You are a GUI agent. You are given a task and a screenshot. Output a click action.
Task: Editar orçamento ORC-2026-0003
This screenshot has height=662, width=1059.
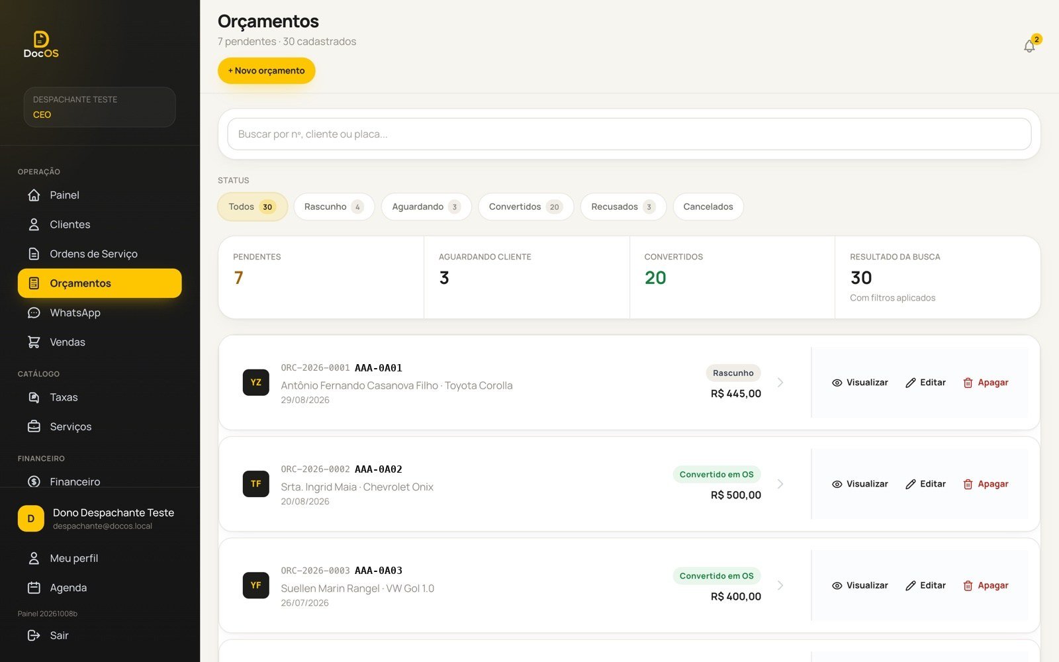pyautogui.click(x=925, y=585)
